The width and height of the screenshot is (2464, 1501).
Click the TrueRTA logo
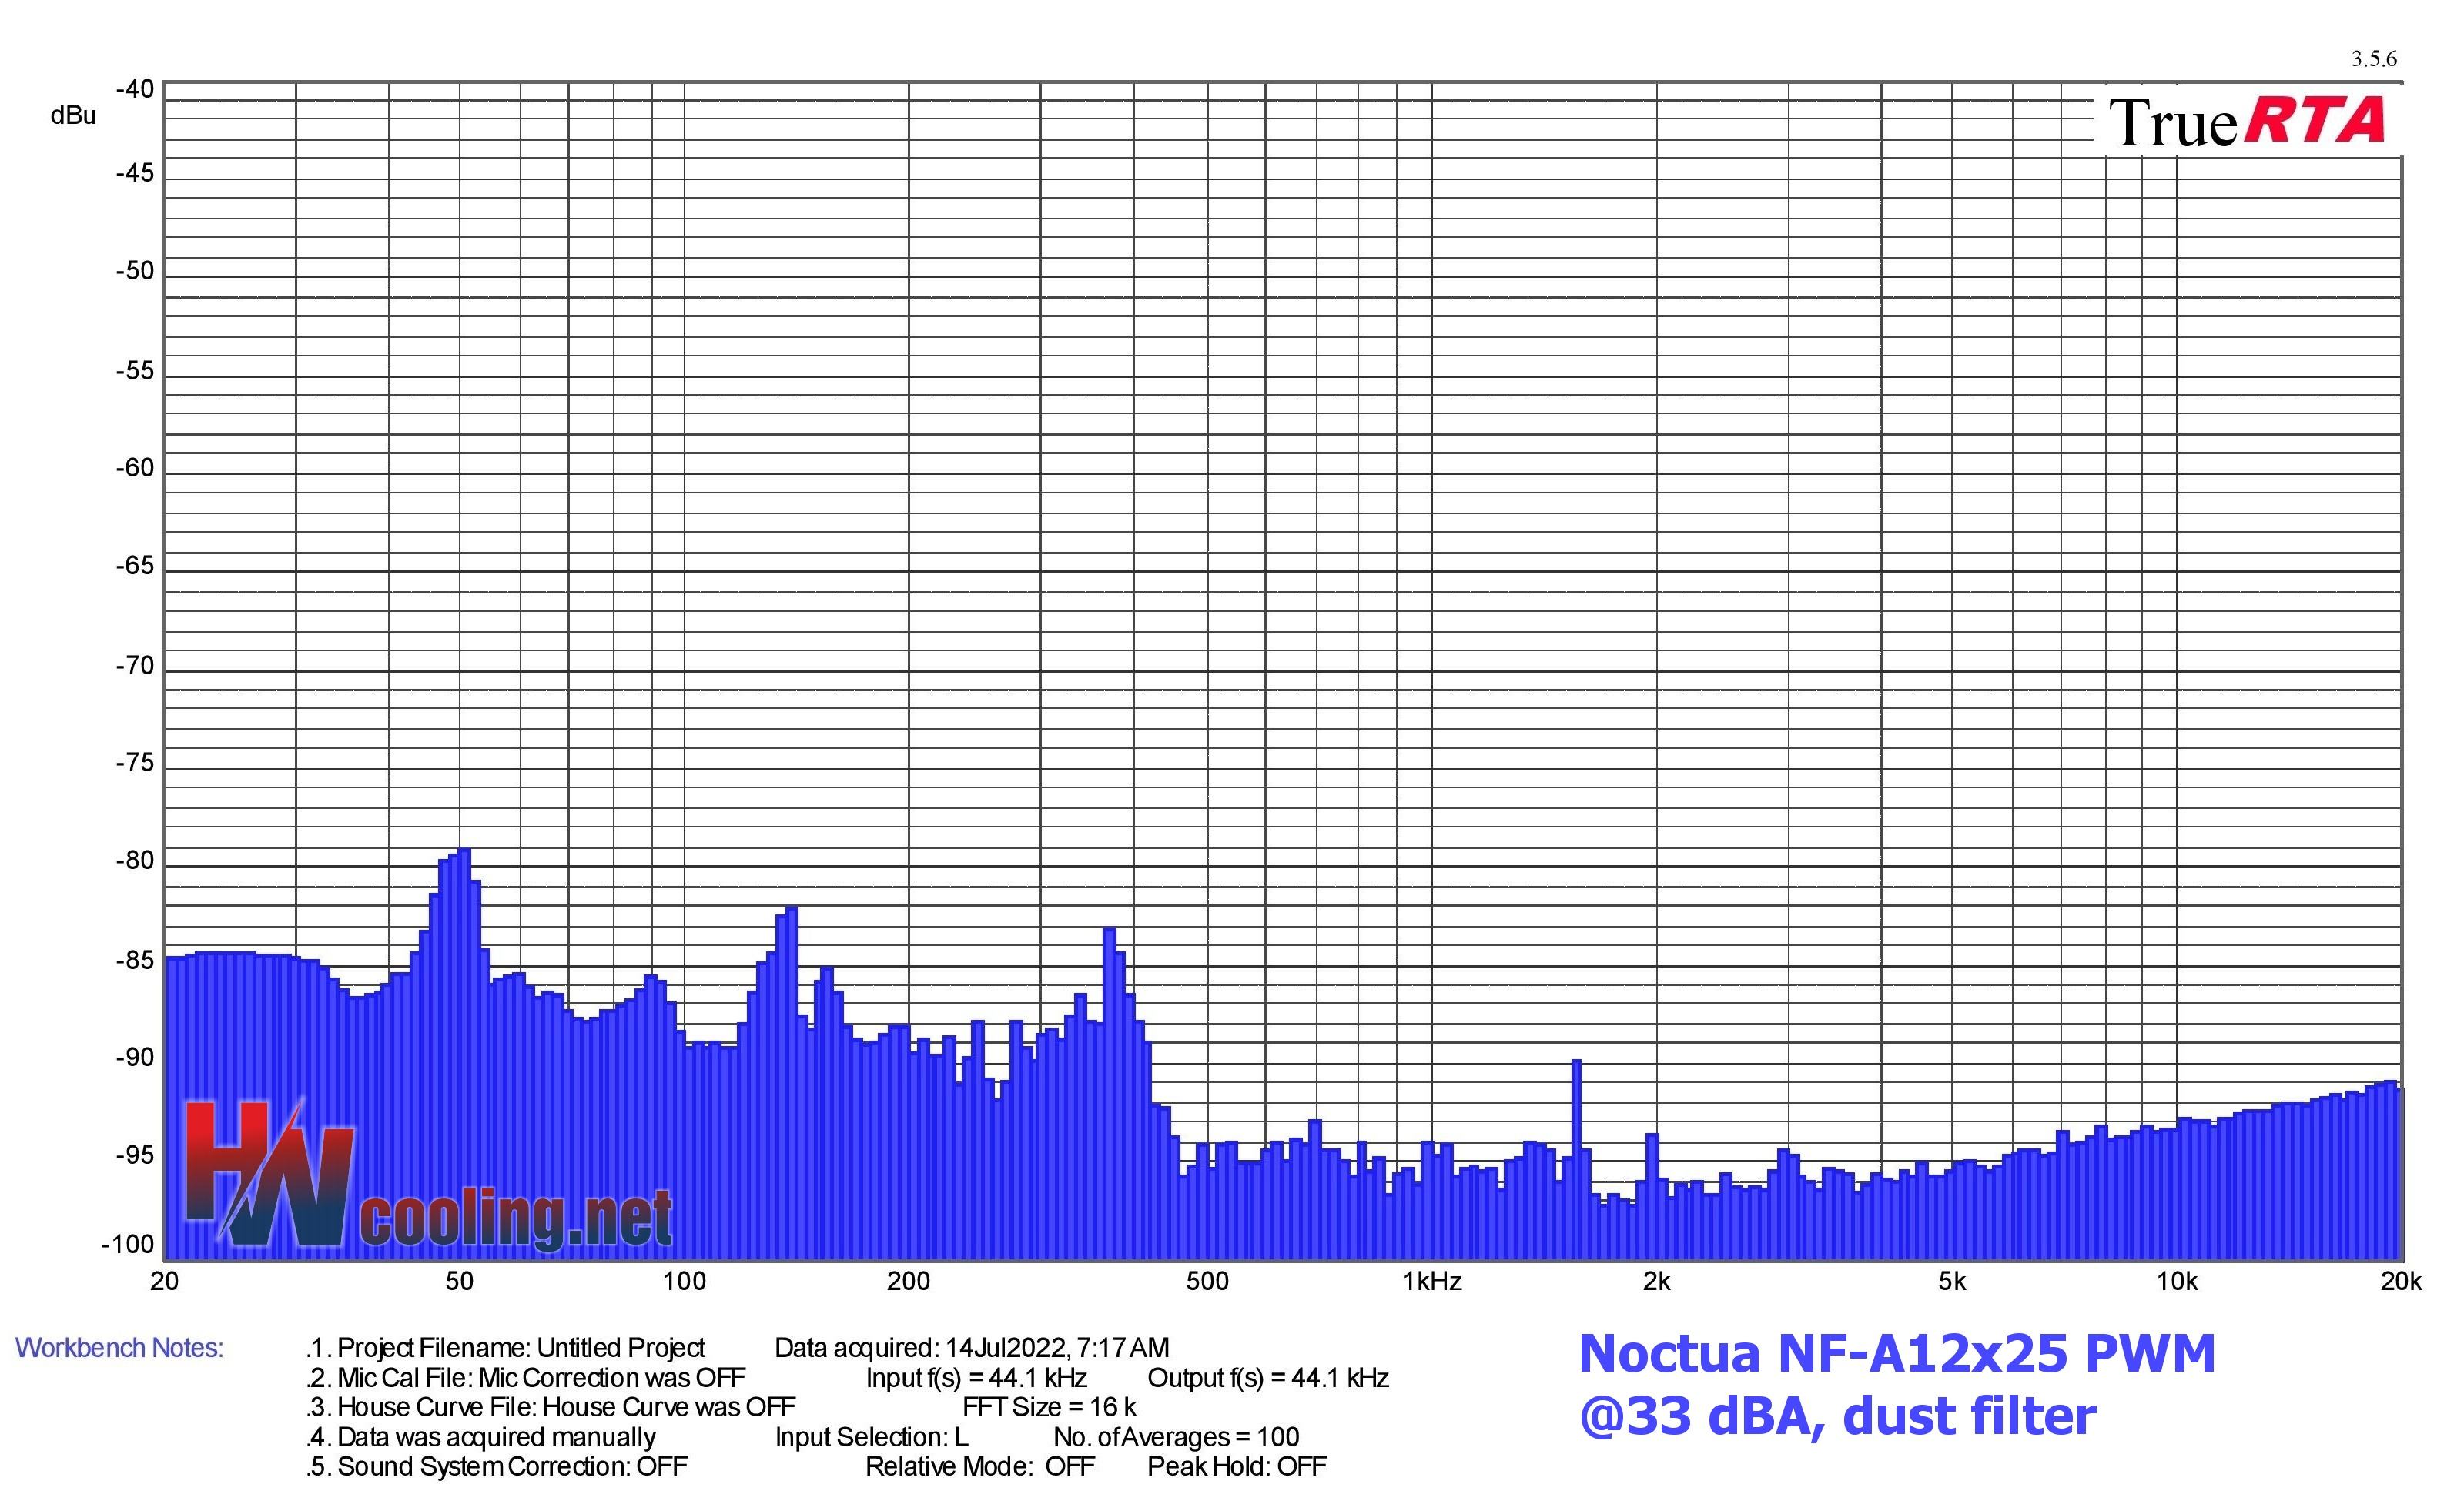(2246, 122)
